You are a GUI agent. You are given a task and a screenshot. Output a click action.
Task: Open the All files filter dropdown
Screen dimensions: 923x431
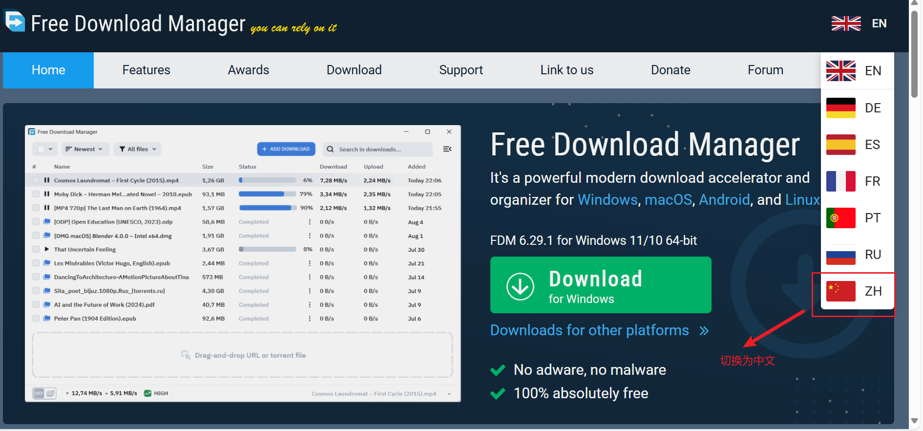[x=138, y=149]
